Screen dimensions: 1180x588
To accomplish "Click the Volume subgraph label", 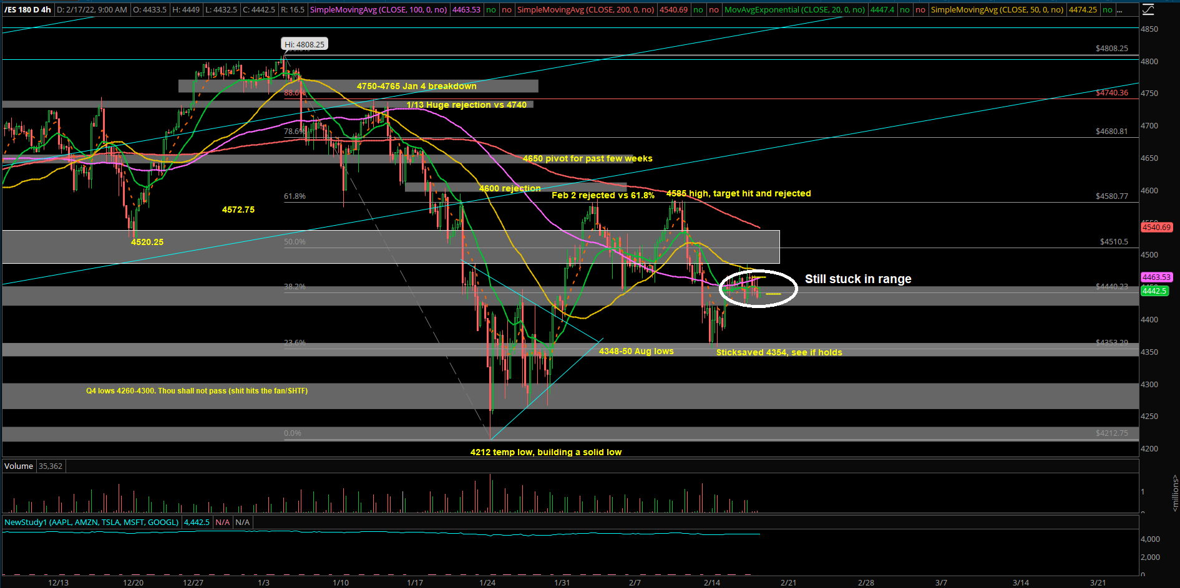I will 19,466.
